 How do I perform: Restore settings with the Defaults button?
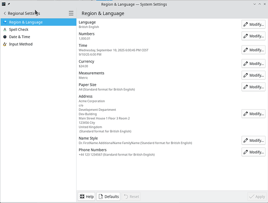[108, 197]
